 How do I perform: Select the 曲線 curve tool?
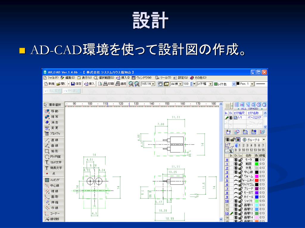54,145
